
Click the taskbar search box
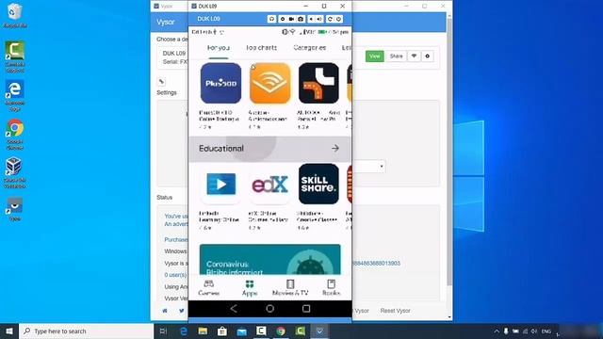coord(86,331)
